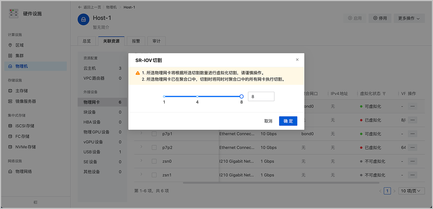Click the 镜像服务器 icon in sidebar
This screenshot has height=209, width=433.
[x=10, y=101]
